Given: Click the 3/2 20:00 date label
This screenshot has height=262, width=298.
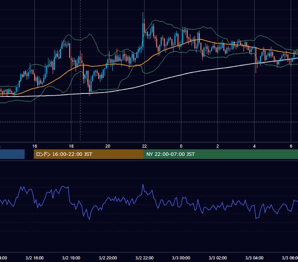Looking at the screenshot, I should (x=108, y=258).
